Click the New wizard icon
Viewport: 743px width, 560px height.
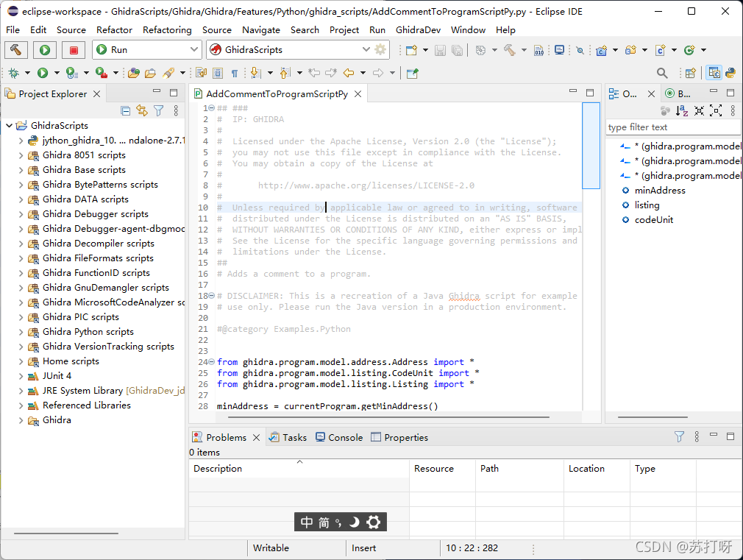[x=411, y=50]
